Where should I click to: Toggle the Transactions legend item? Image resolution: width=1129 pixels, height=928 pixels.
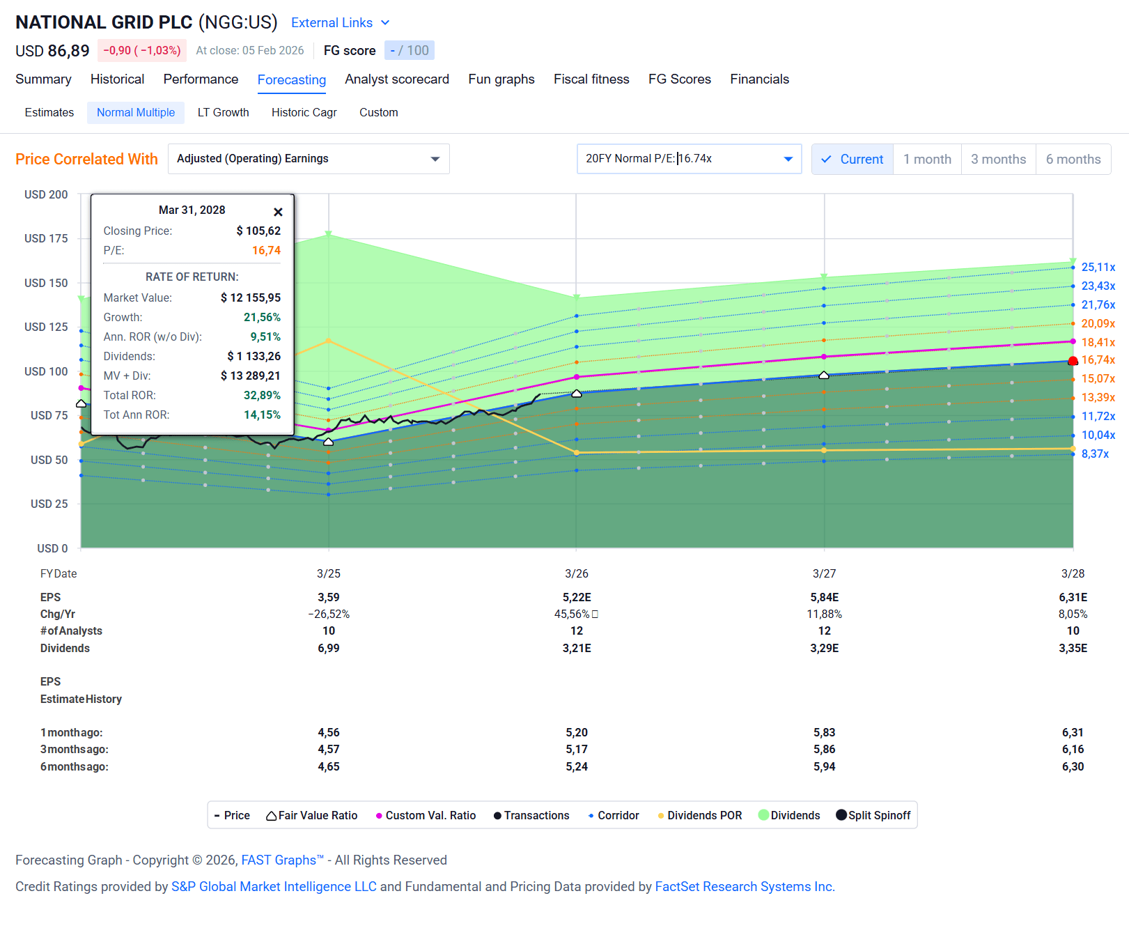(x=531, y=815)
